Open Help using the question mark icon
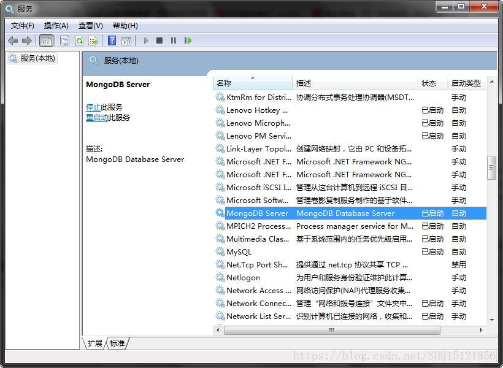The height and width of the screenshot is (368, 503). tap(111, 40)
